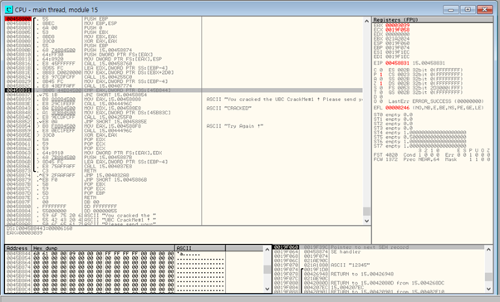
Task: Click the dump pane scrollbar thumb
Action: 267,270
